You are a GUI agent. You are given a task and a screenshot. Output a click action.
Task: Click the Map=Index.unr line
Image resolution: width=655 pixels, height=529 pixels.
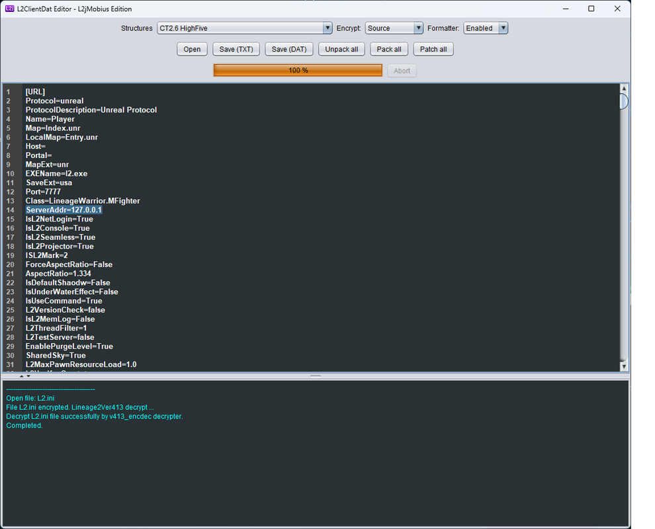(x=53, y=128)
